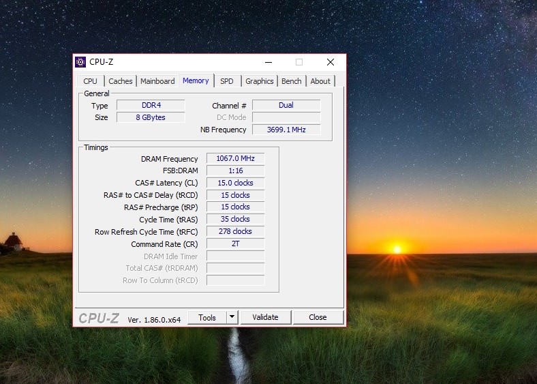Click the CPU-Z window title text

pos(102,62)
